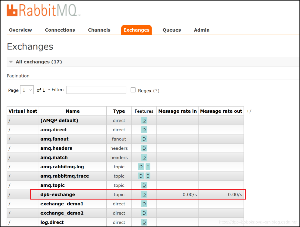The width and height of the screenshot is (300, 227).
Task: Open the amq.direct exchange
Action: (x=53, y=130)
